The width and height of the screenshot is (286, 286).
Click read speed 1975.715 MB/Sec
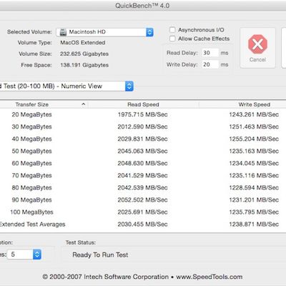pos(142,114)
